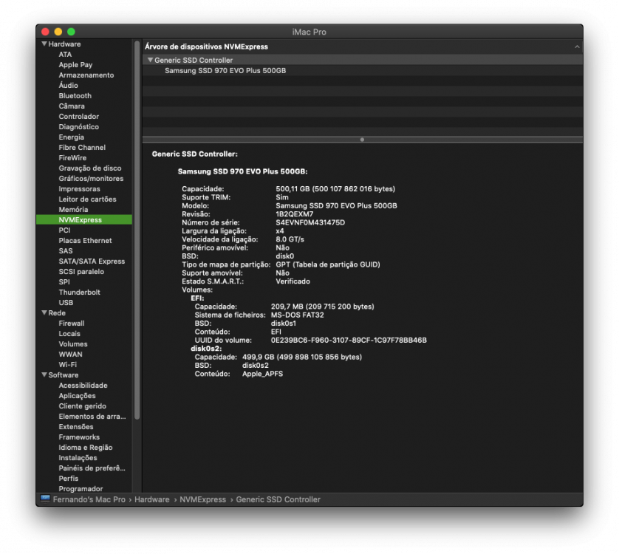
Task: Open Gravação de disco entry
Action: (90, 168)
